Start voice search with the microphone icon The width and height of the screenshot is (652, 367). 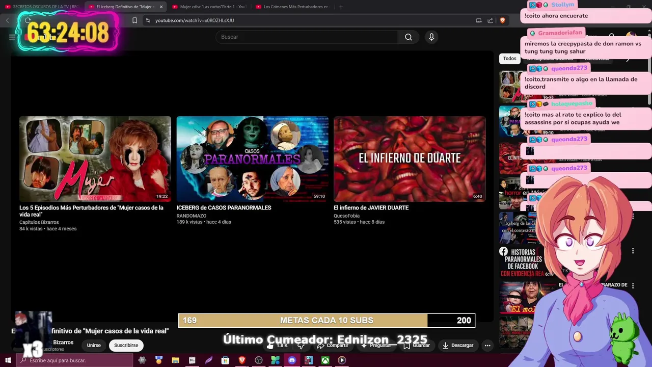tap(431, 37)
